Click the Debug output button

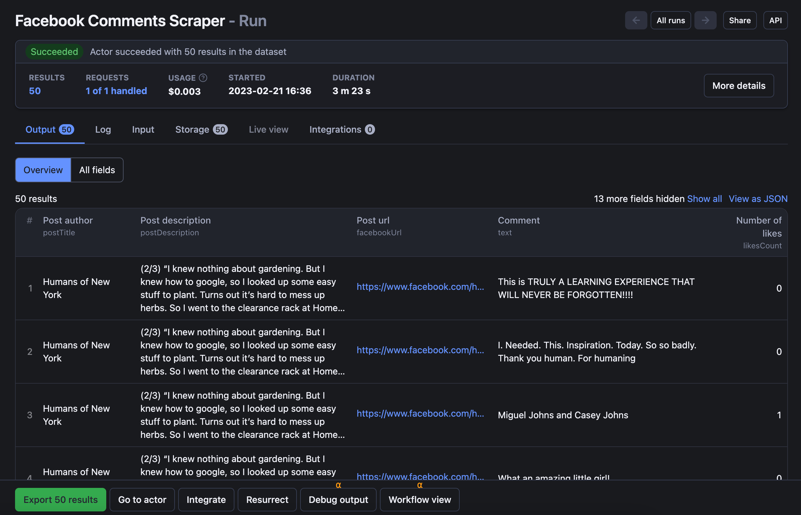338,500
